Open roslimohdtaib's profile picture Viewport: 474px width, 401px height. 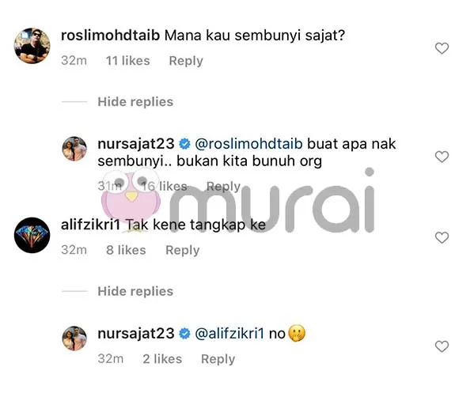tap(32, 46)
